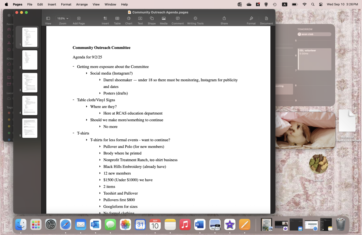Click the Chart toolbar icon
The height and width of the screenshot is (235, 362).
coord(129,18)
